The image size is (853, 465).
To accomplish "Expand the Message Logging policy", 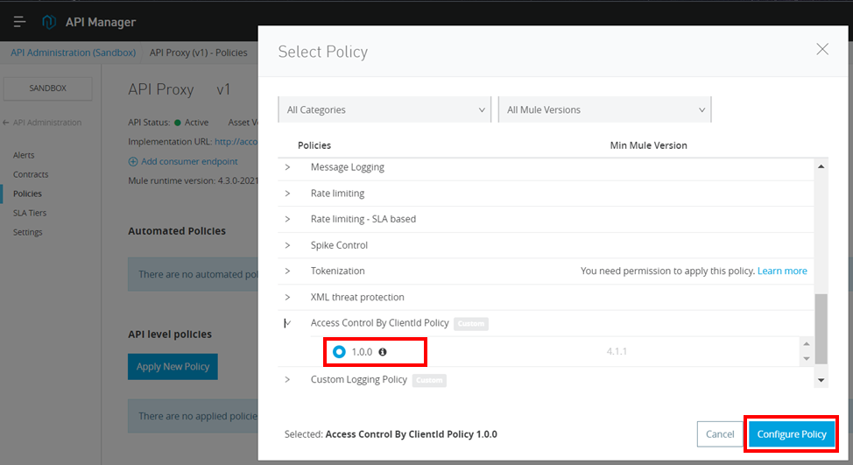I will click(287, 167).
